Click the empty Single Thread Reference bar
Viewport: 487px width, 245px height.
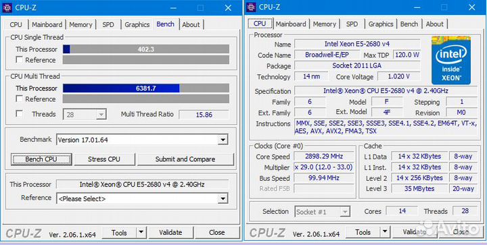pos(146,60)
